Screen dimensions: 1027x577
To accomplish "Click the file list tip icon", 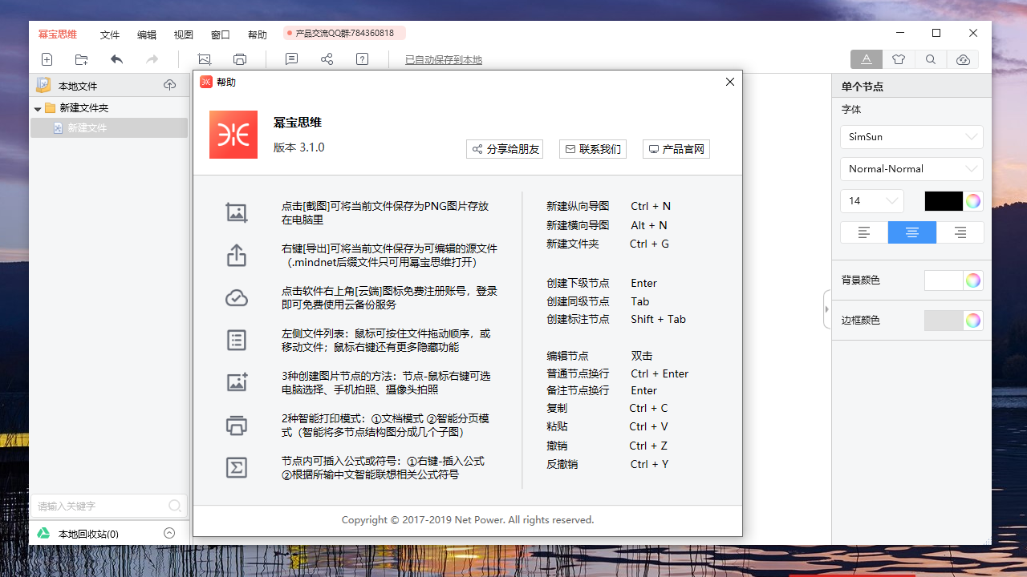I will [237, 341].
